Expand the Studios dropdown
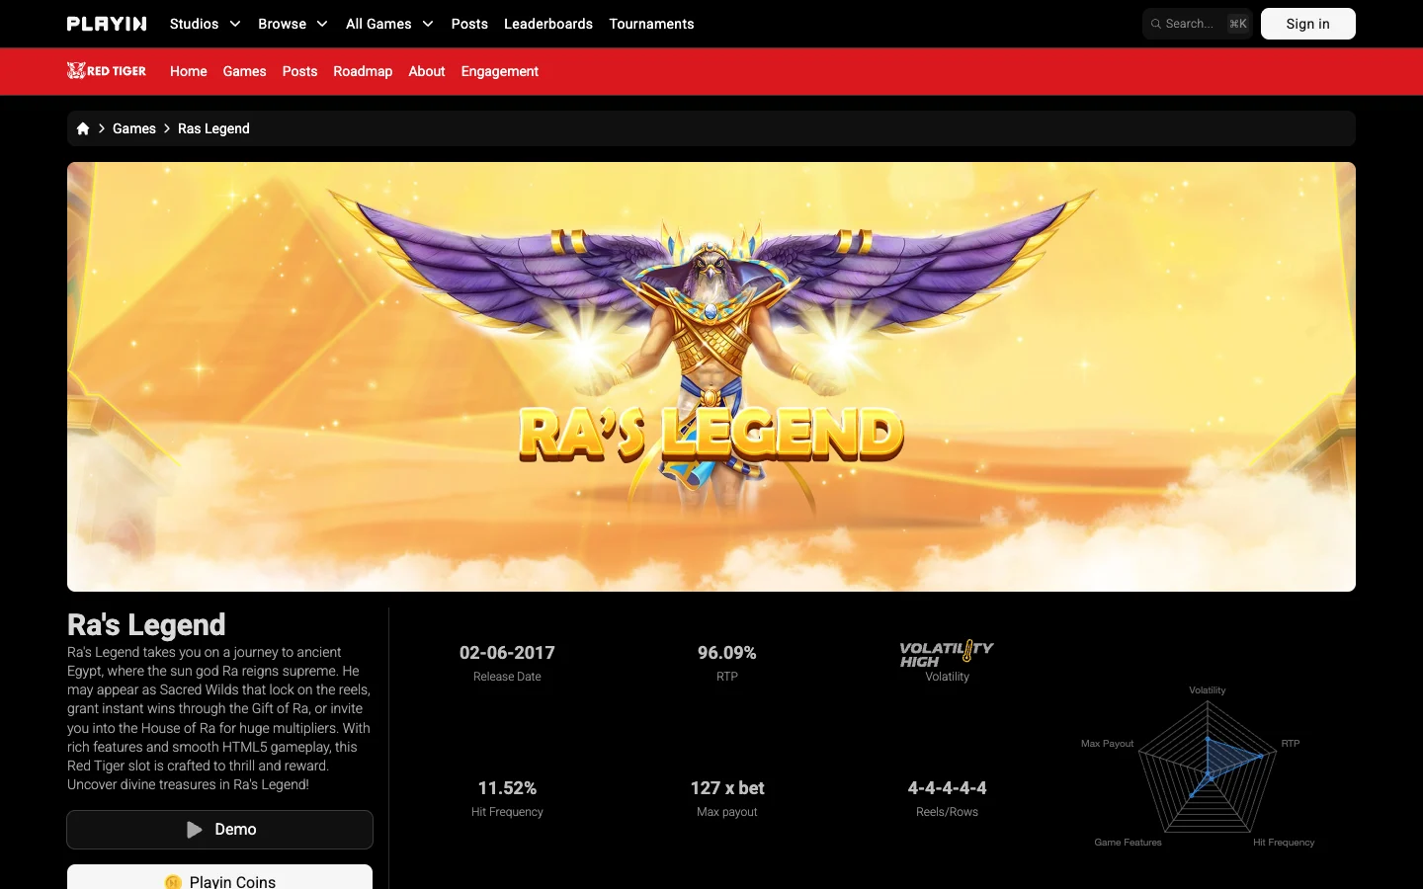 click(206, 24)
